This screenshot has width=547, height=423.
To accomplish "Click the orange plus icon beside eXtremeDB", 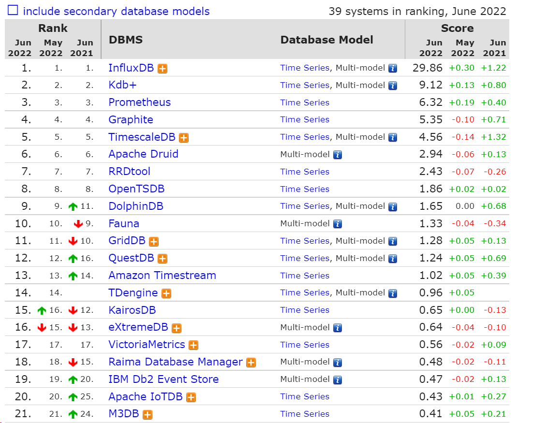I will (x=177, y=328).
